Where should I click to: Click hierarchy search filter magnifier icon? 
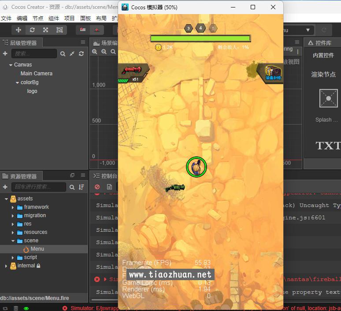(63, 54)
